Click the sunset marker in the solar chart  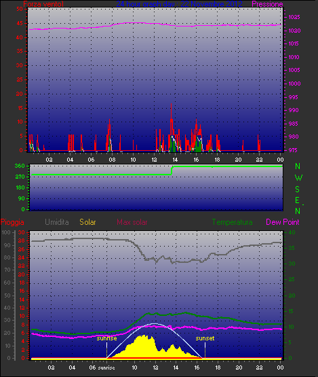click(205, 338)
